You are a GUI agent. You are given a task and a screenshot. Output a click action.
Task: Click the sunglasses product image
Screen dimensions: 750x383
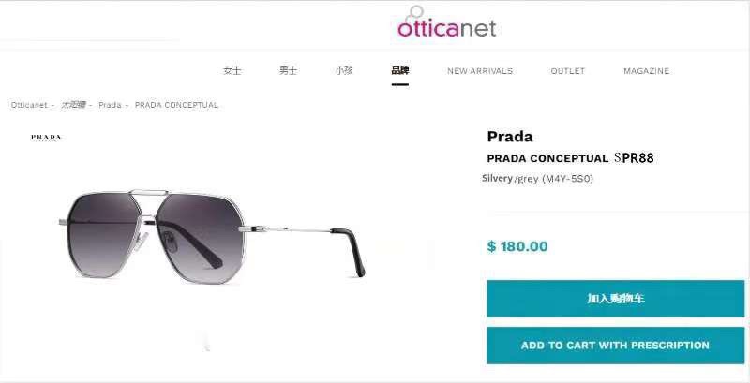tap(212, 235)
